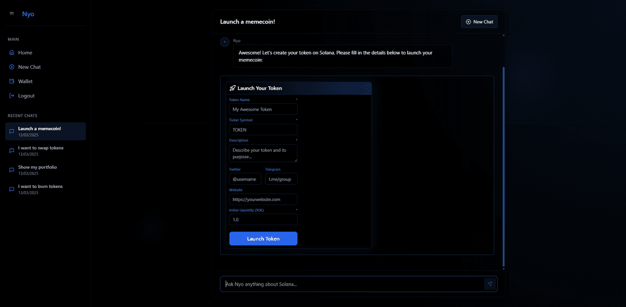
Task: Click the Launch Token button
Action: (263, 239)
